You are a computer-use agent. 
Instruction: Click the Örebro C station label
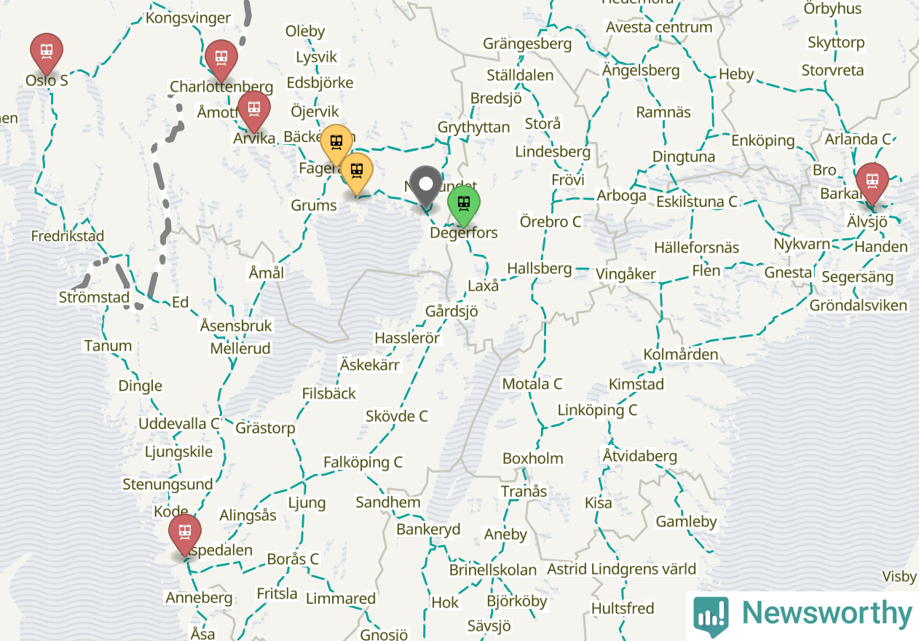551,221
